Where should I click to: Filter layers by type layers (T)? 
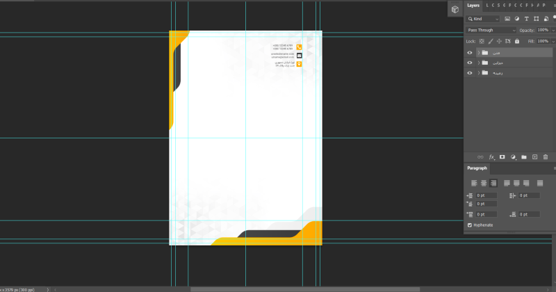click(x=526, y=19)
